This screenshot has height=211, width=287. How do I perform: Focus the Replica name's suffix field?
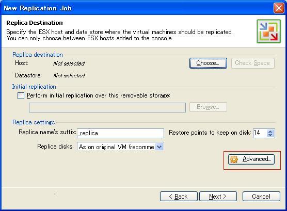120,133
